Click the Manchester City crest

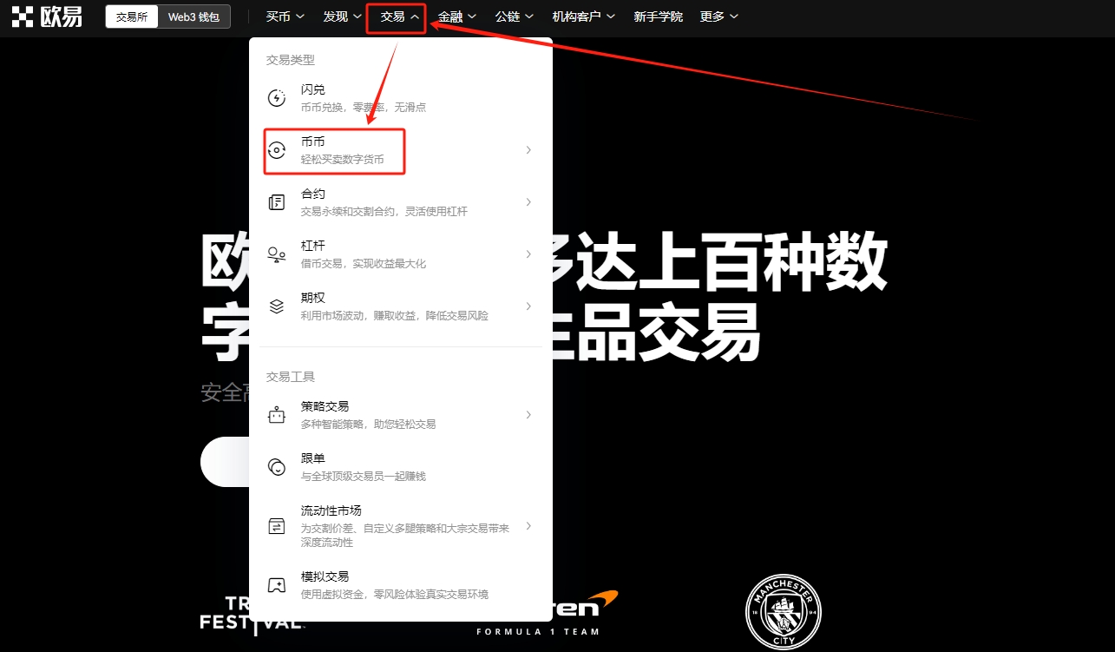(784, 613)
